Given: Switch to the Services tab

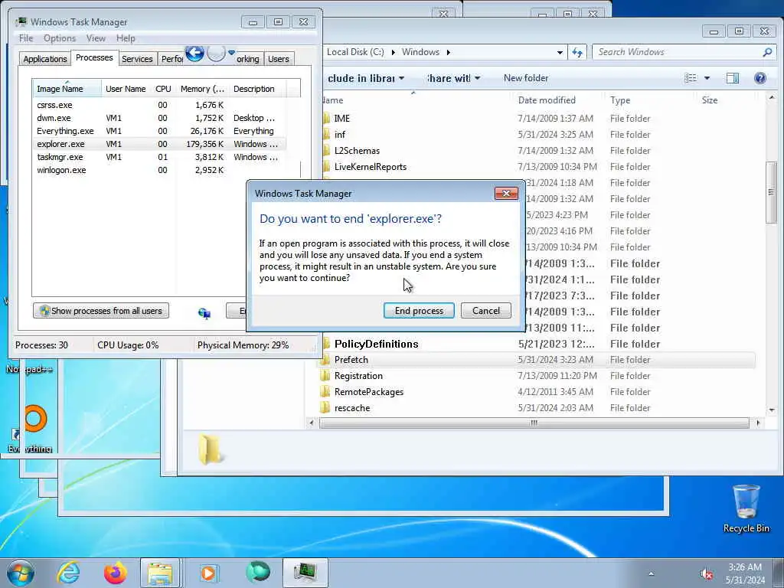Looking at the screenshot, I should point(137,59).
